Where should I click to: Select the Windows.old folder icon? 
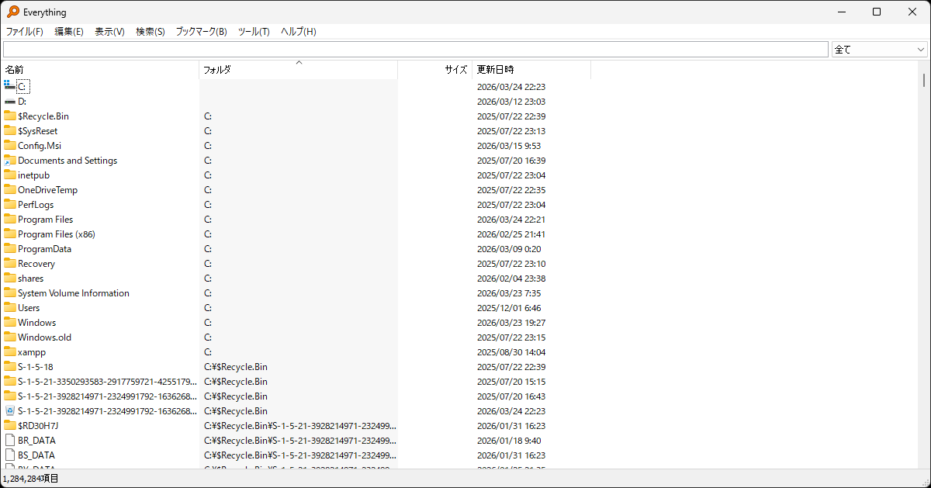pos(9,337)
